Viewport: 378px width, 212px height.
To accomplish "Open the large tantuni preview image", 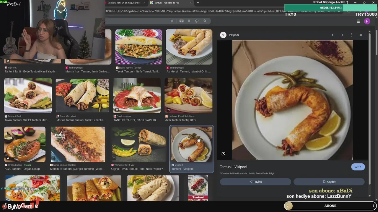I will (x=292, y=100).
